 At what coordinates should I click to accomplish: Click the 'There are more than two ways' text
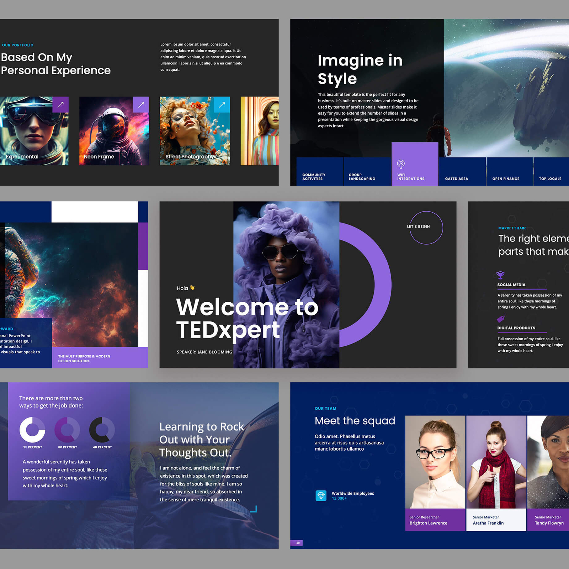point(51,402)
